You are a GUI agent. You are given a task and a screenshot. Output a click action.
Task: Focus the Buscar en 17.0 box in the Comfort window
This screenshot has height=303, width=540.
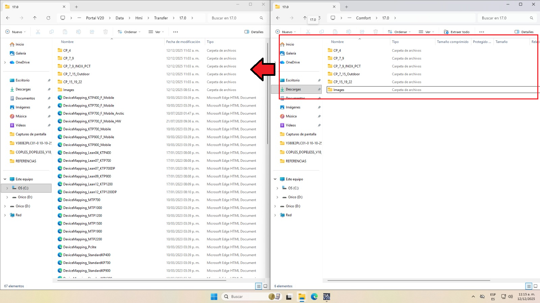[508, 18]
